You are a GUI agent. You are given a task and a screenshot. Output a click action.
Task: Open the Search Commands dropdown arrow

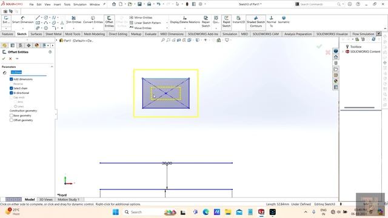(343, 4)
